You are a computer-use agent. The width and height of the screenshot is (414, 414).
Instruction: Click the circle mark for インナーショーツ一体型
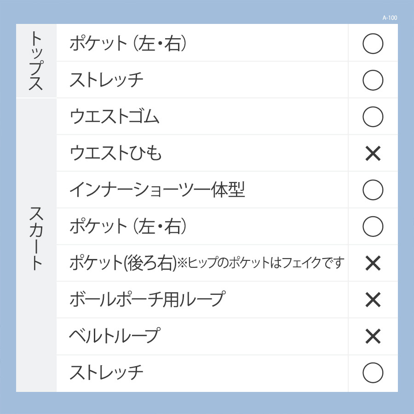click(373, 190)
